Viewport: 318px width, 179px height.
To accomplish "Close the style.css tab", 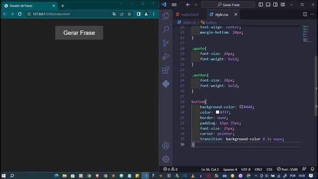I will 236,14.
